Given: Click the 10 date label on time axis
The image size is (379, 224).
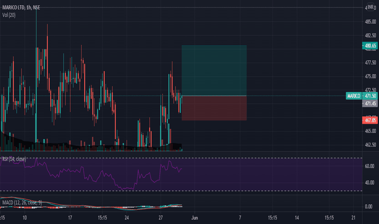Looking at the screenshot, I should coord(25,218).
